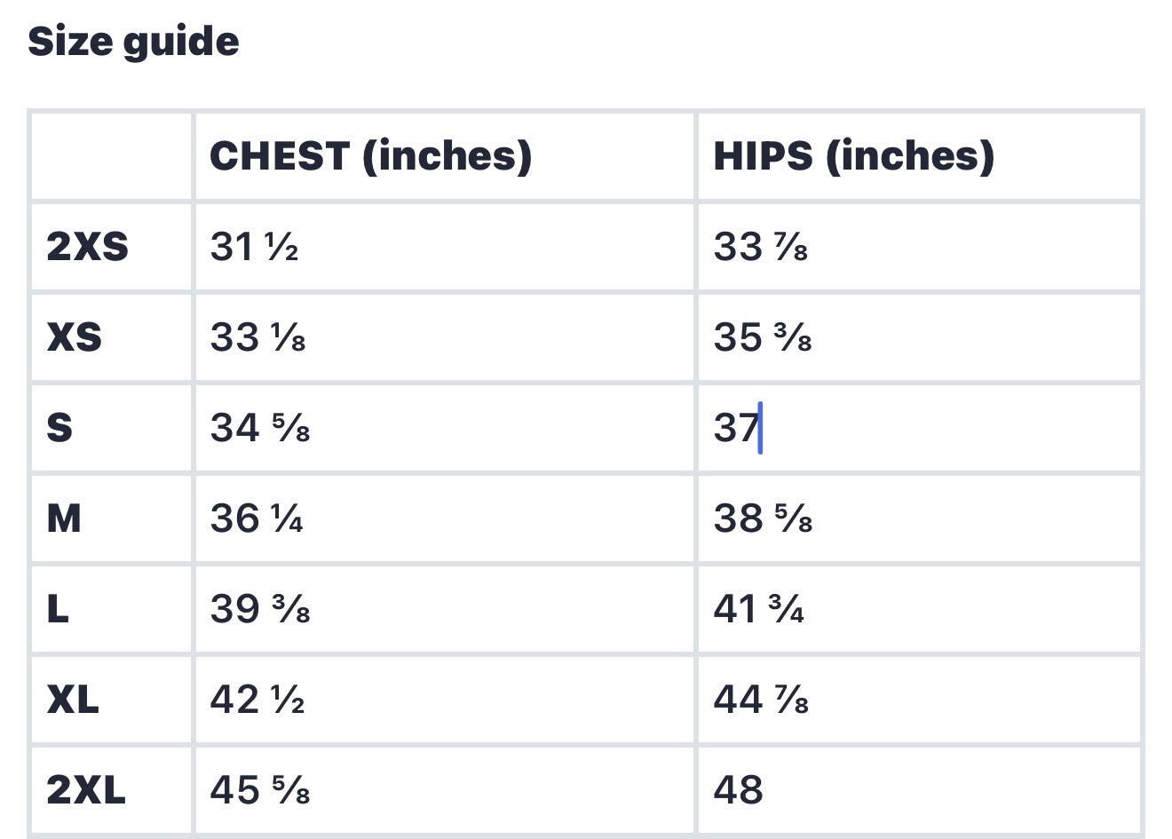This screenshot has height=839, width=1172.
Task: Click the HIPS (inches) header cell
Action: [x=918, y=156]
